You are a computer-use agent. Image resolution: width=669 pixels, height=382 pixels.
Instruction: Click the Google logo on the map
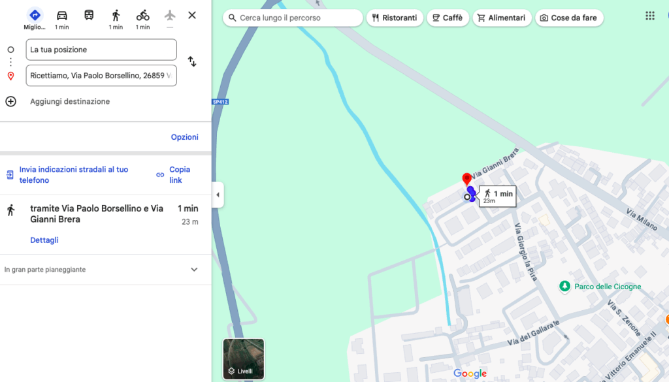[x=470, y=374]
